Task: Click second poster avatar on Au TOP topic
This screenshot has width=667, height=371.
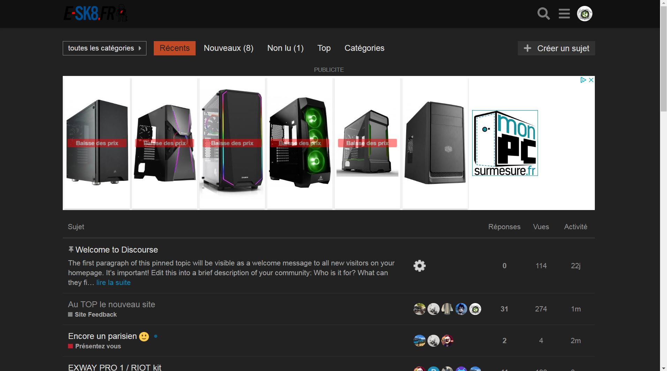Action: pos(433,309)
